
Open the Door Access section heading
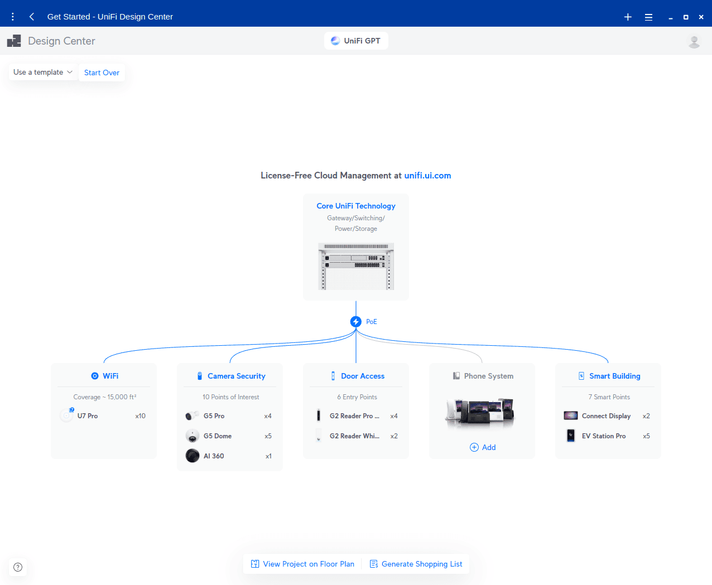point(362,376)
